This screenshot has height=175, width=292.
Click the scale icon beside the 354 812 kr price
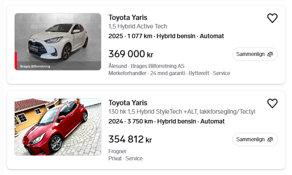click(x=270, y=139)
